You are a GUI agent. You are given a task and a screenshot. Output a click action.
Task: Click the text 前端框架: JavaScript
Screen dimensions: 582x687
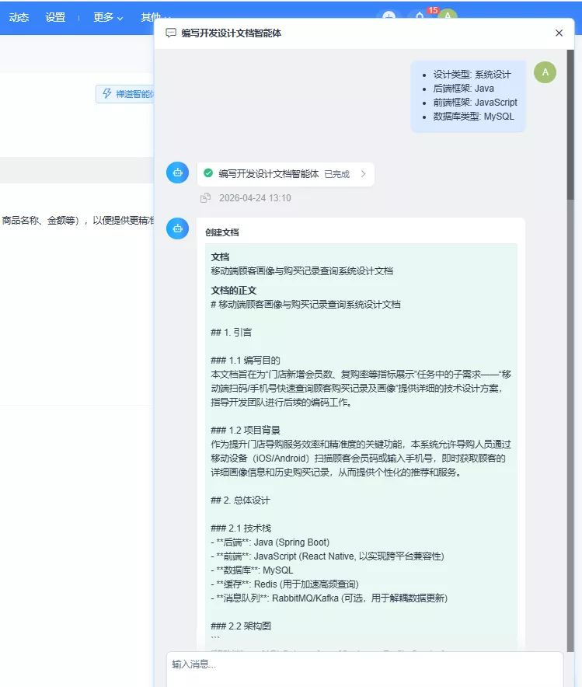point(475,103)
